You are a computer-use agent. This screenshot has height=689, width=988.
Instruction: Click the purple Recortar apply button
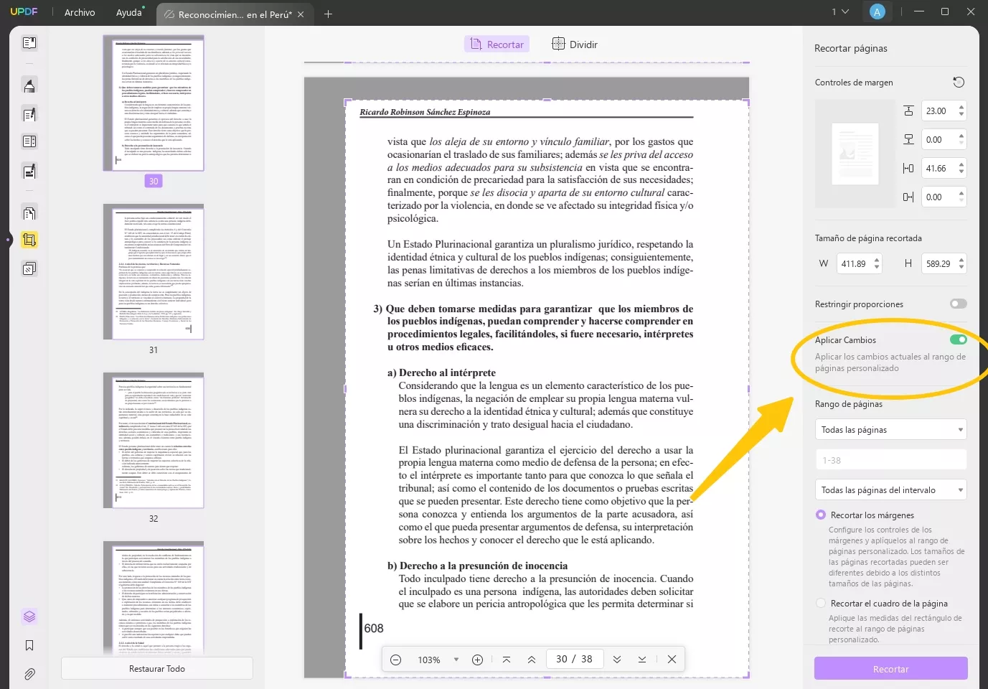890,668
